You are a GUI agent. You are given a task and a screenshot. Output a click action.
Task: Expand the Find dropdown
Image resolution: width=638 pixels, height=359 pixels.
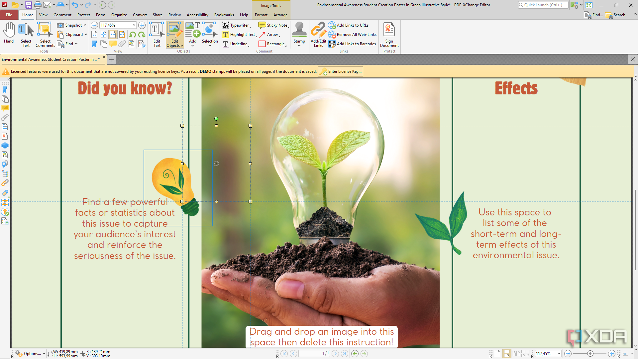coord(76,44)
